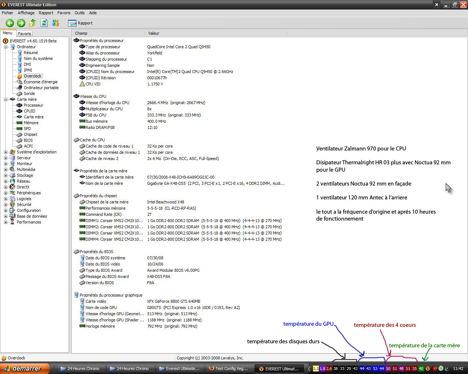Screen dimensions: 468x374
Task: Select Chipset tree item
Action: (x=30, y=134)
